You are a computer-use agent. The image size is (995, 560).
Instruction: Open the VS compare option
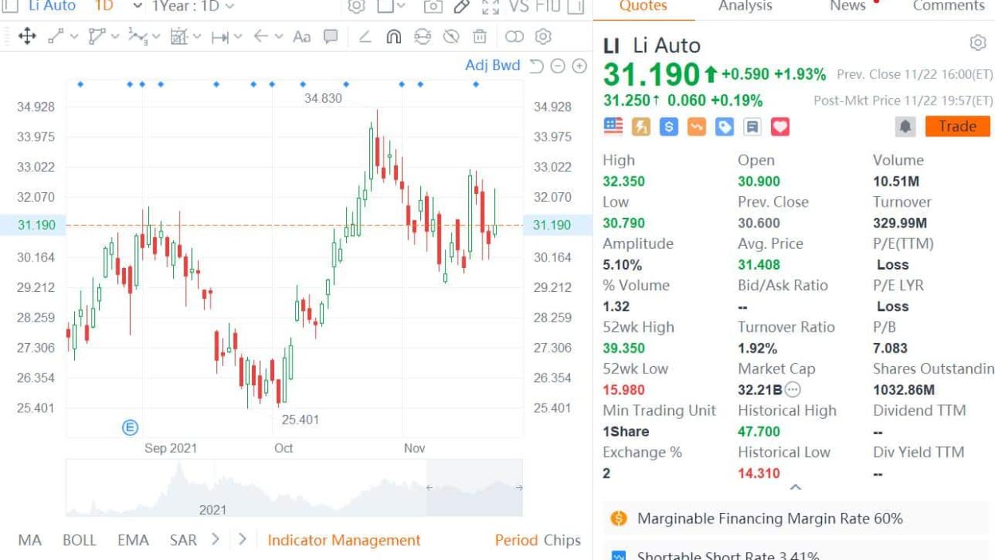click(x=518, y=6)
